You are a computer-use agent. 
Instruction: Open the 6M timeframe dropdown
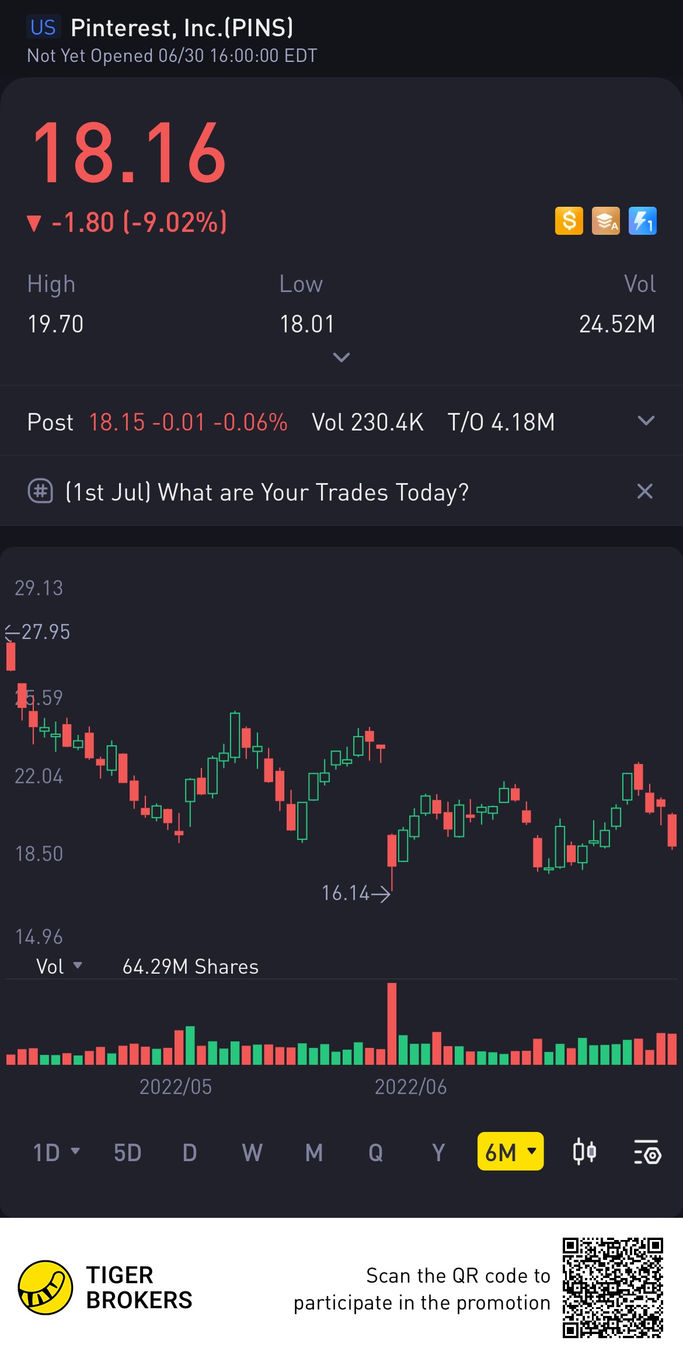tap(510, 1152)
